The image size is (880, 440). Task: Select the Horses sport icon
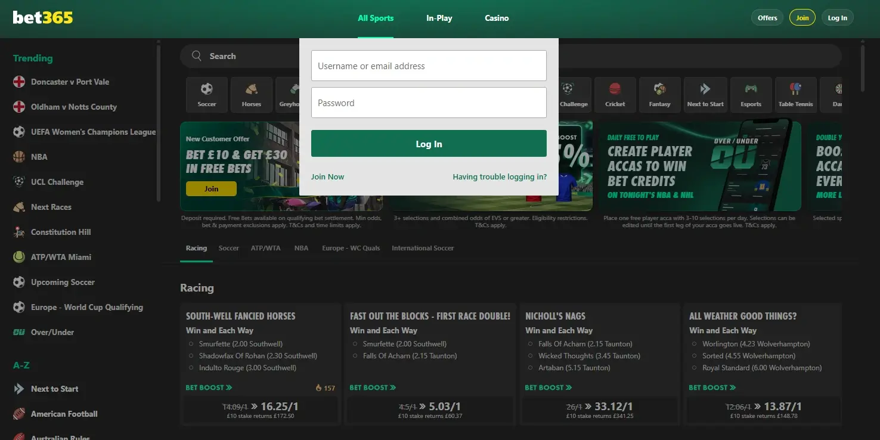[x=251, y=94]
